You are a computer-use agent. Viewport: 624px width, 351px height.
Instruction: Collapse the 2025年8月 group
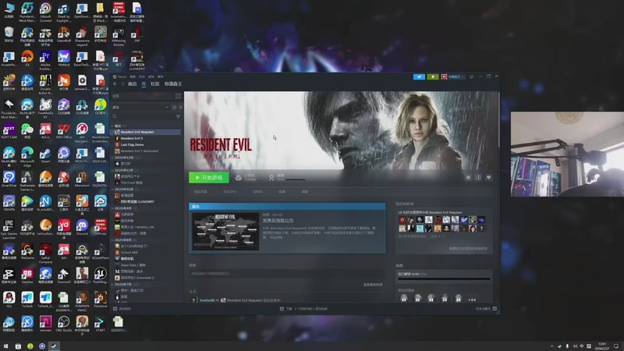coord(112,240)
